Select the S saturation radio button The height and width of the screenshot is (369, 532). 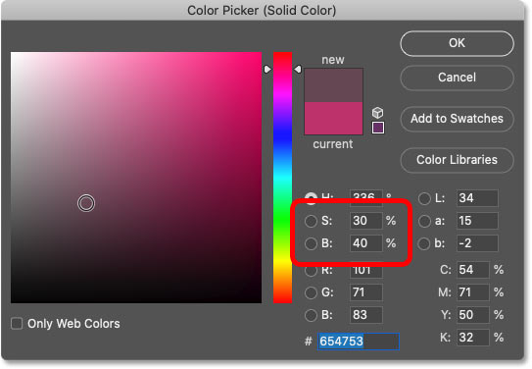coord(311,221)
